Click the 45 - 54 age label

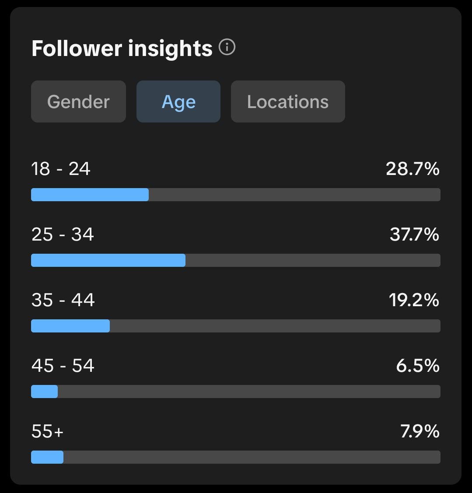[63, 366]
